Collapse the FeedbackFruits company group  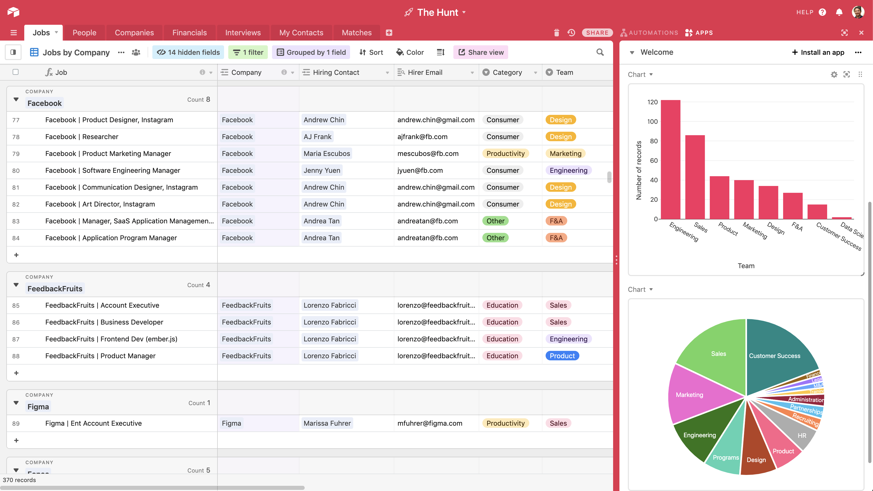16,284
